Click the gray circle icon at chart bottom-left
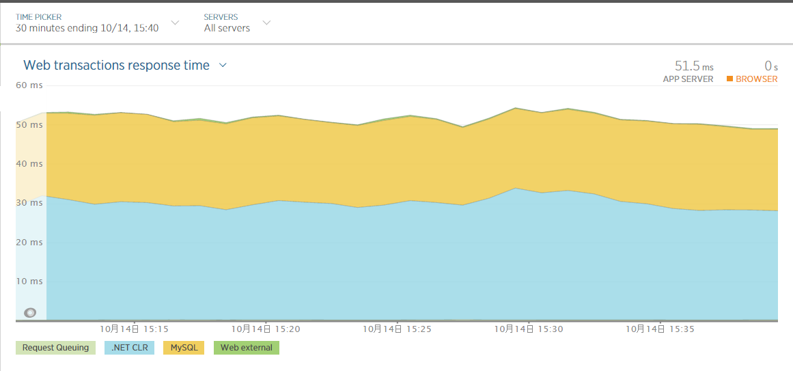 click(30, 313)
